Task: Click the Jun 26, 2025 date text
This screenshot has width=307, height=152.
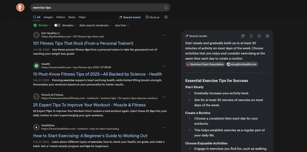Action: pyautogui.click(x=41, y=50)
